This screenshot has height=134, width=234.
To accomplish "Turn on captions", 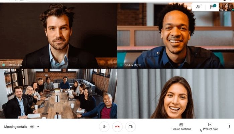I will click(x=181, y=127).
